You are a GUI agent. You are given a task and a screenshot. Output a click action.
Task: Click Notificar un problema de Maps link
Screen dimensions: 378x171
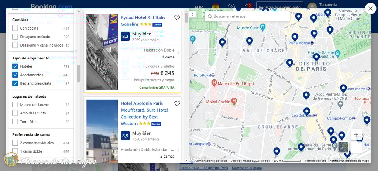click(x=349, y=161)
